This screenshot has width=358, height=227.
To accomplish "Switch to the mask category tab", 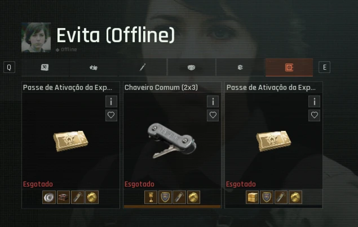I will (191, 67).
